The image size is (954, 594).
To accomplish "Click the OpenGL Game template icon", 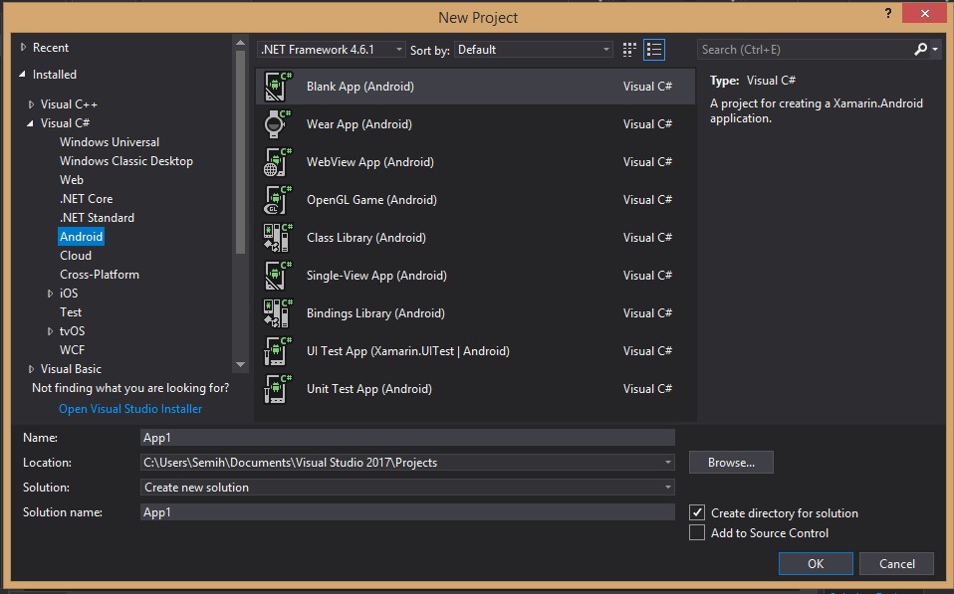I will click(x=278, y=199).
